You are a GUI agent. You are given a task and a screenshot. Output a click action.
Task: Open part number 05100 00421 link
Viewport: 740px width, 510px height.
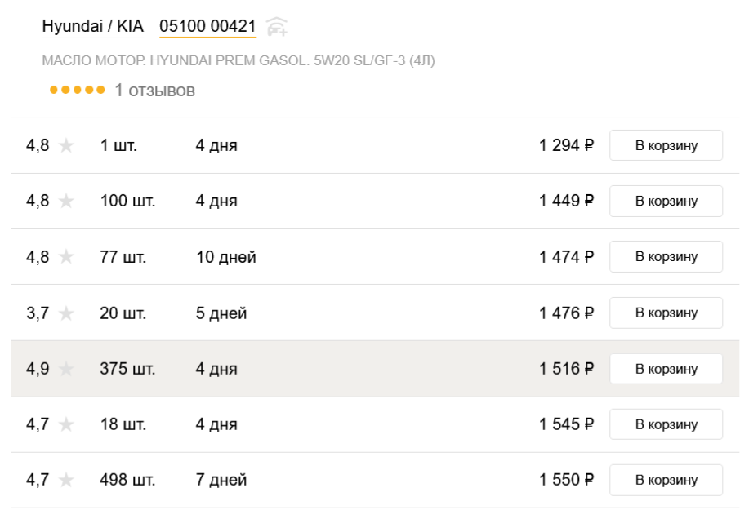tap(207, 26)
